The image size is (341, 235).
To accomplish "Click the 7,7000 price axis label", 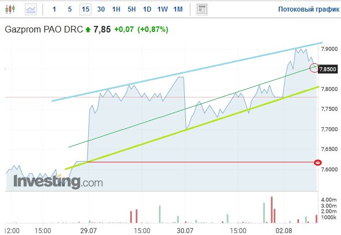I will click(x=329, y=129).
